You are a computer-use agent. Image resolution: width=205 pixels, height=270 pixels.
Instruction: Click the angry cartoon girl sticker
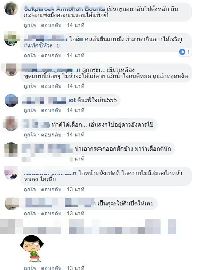point(32,248)
